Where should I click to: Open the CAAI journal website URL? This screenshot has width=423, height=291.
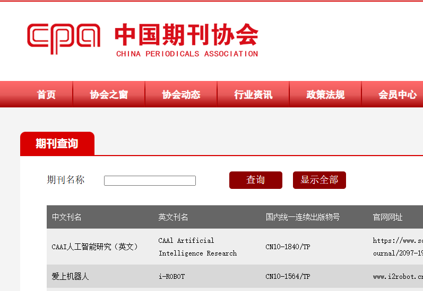[398, 247]
